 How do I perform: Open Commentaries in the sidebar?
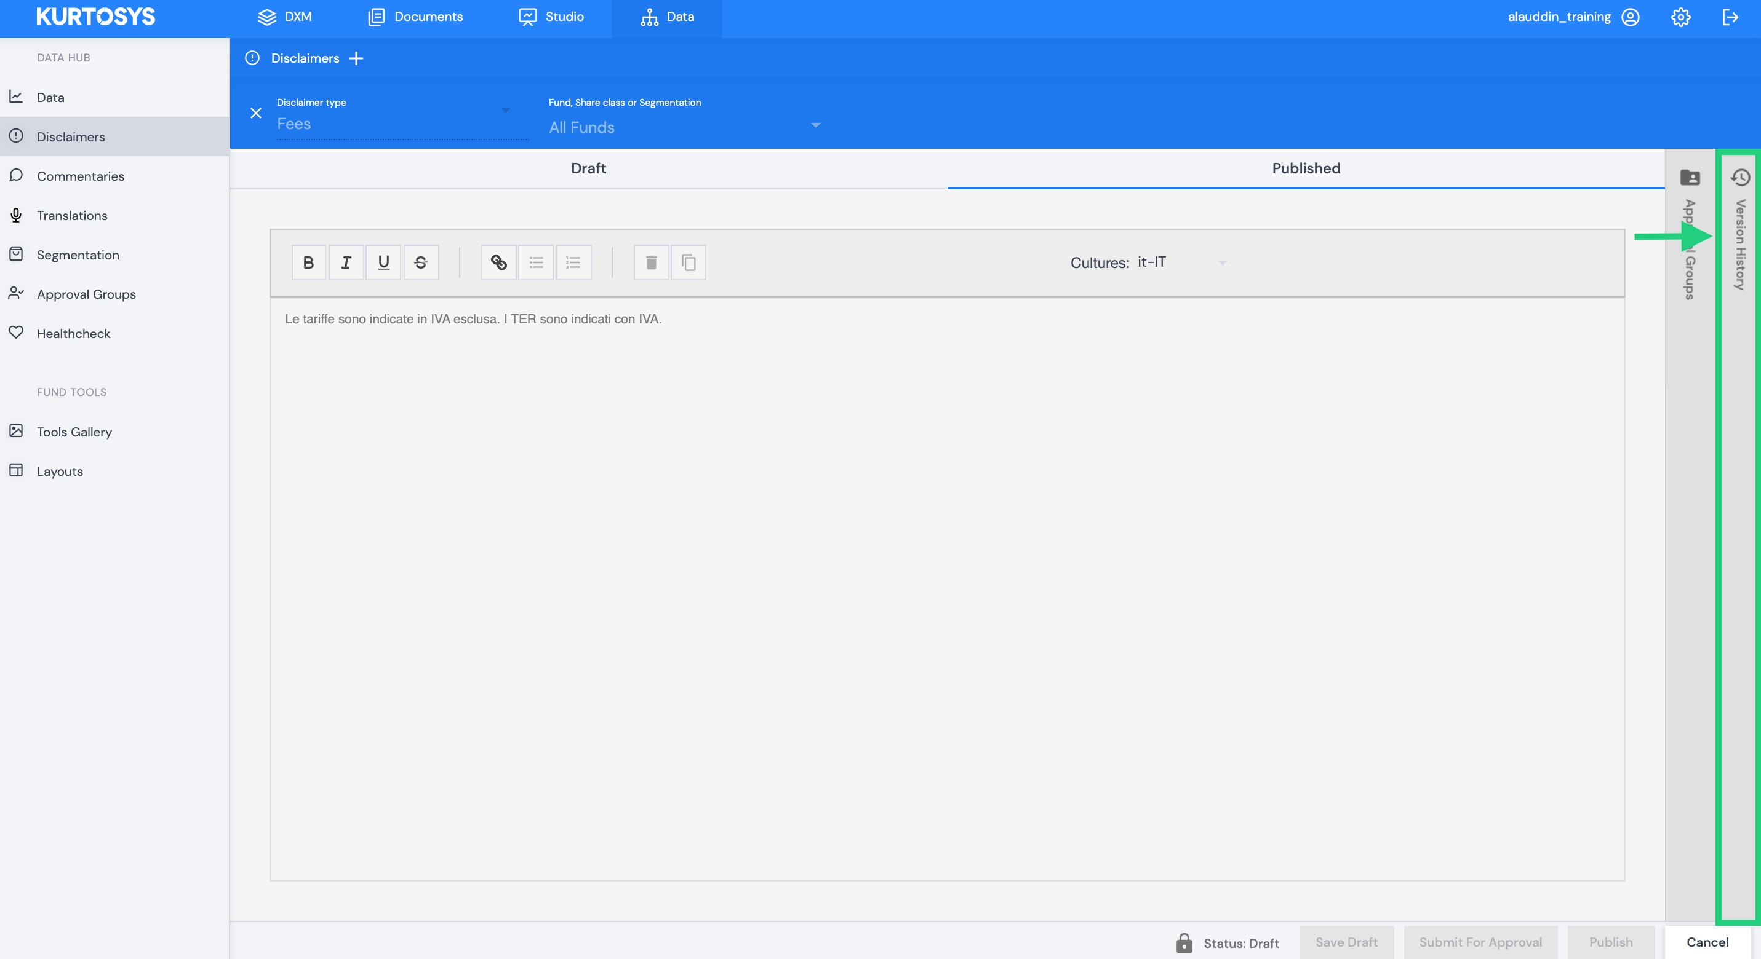point(114,176)
